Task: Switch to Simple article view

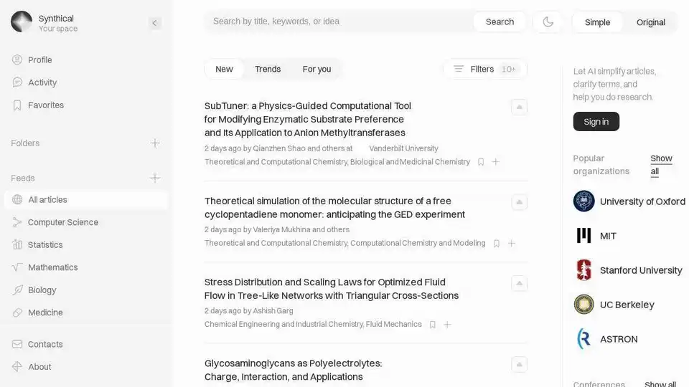Action: click(x=597, y=22)
